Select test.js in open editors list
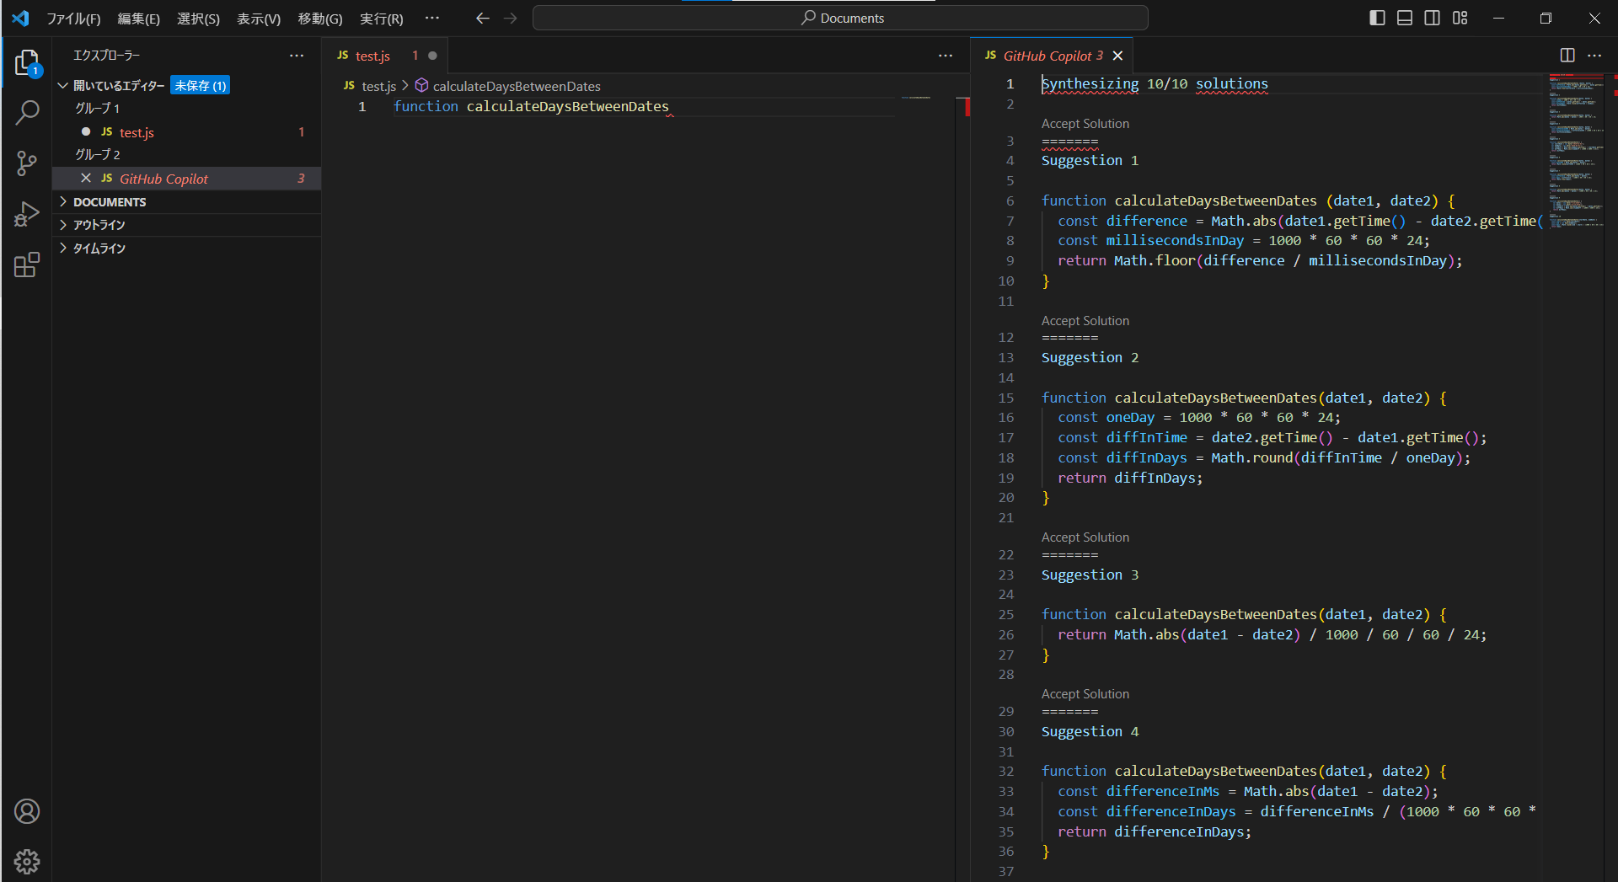 [x=186, y=132]
